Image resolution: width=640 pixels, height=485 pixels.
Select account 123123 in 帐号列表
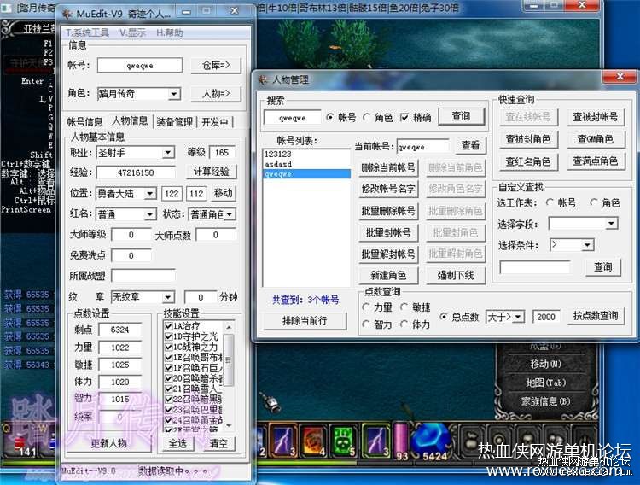(x=306, y=154)
